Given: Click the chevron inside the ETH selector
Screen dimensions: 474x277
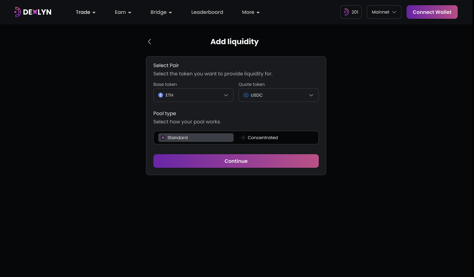Looking at the screenshot, I should click(226, 95).
